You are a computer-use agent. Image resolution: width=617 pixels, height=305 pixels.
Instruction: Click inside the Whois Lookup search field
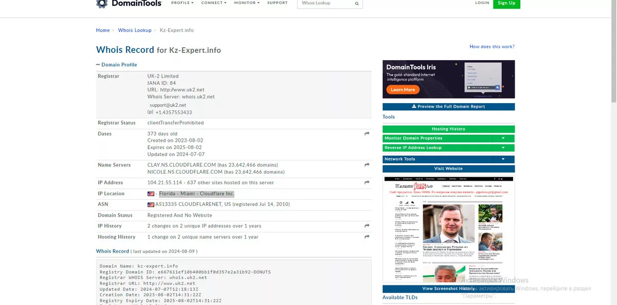click(325, 4)
